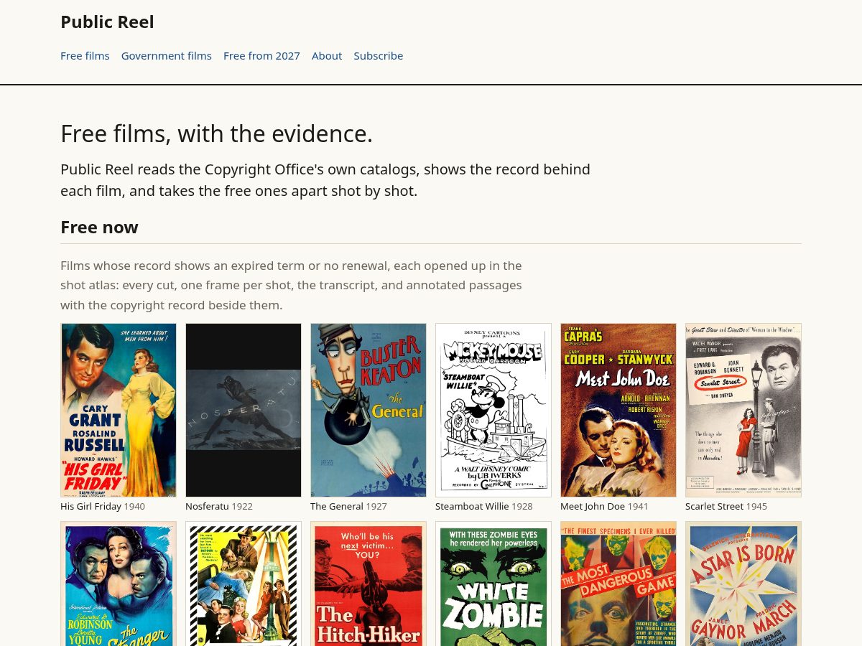Open The Most Dangerous Game poster
The width and height of the screenshot is (862, 646).
[618, 584]
